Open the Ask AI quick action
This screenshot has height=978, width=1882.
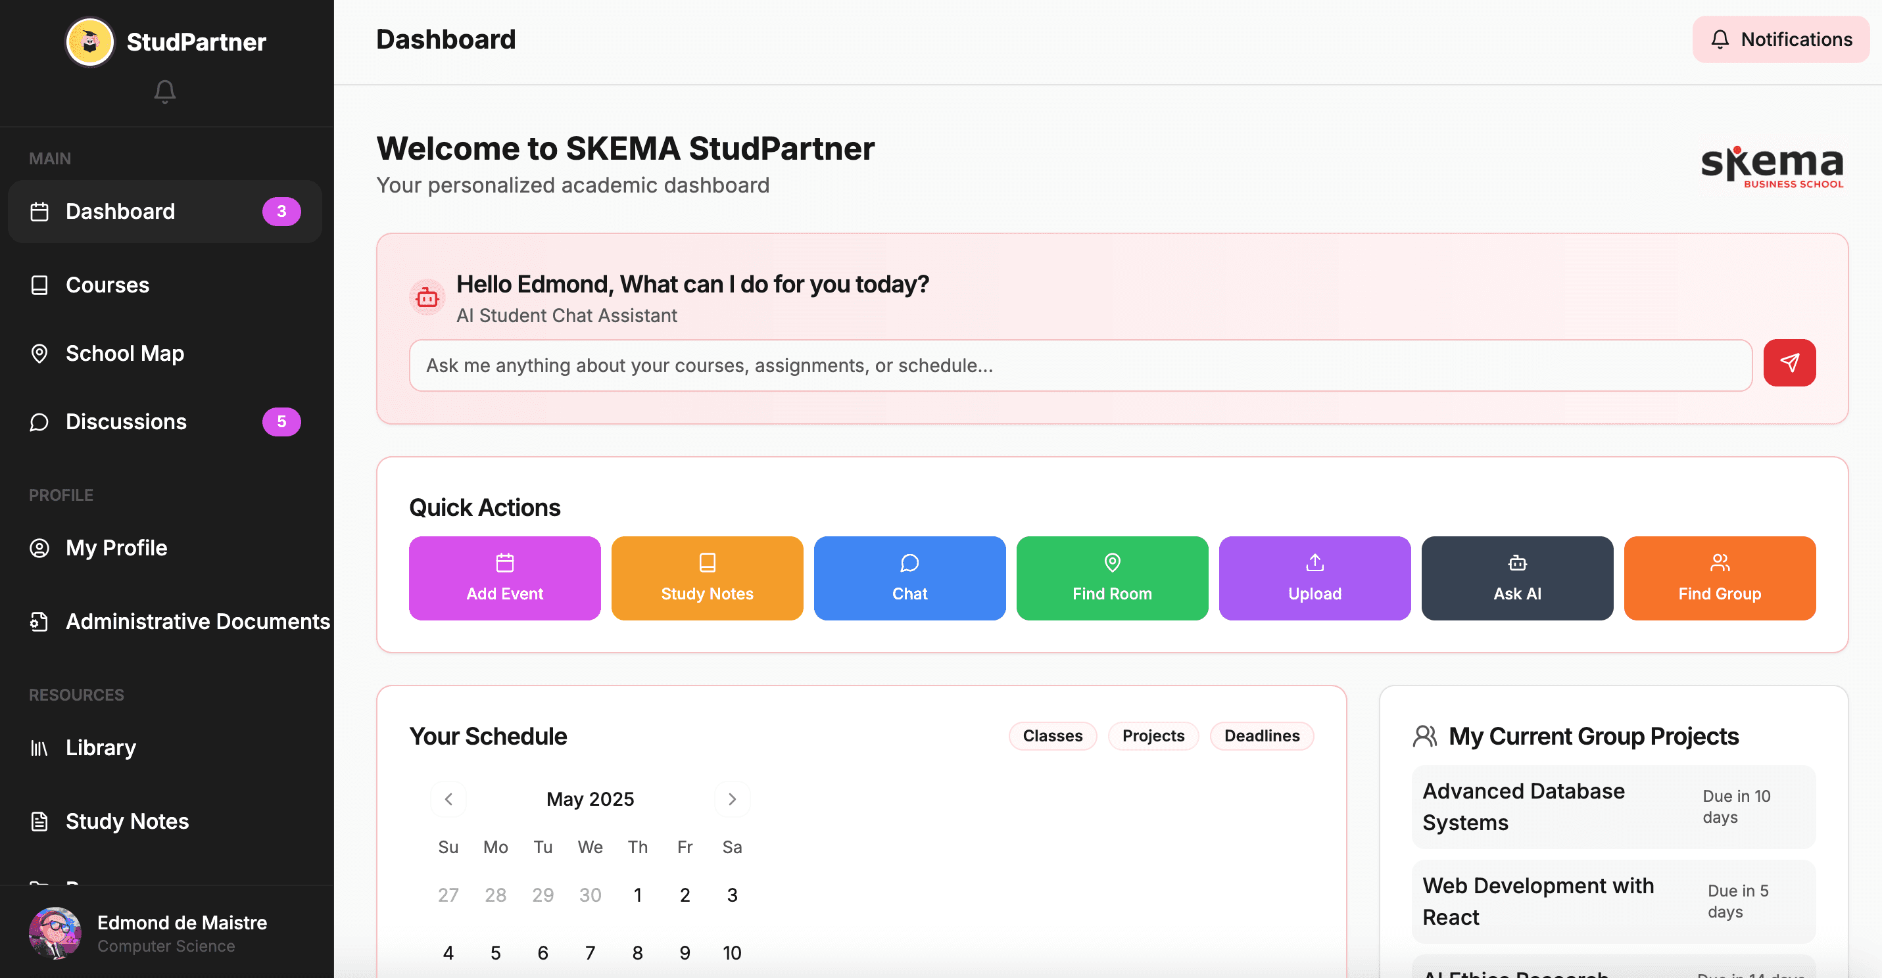pyautogui.click(x=1516, y=578)
